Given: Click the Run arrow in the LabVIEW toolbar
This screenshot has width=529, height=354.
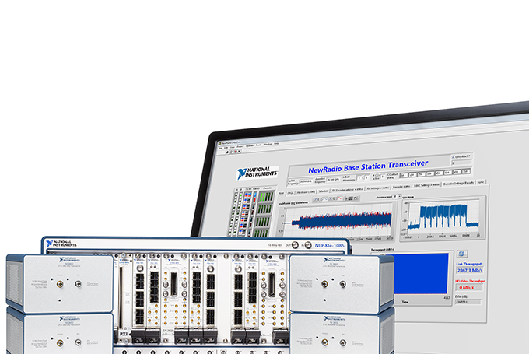Looking at the screenshot, I should tap(227, 152).
